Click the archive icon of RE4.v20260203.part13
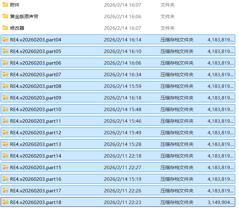This screenshot has width=239, height=210. (5, 144)
